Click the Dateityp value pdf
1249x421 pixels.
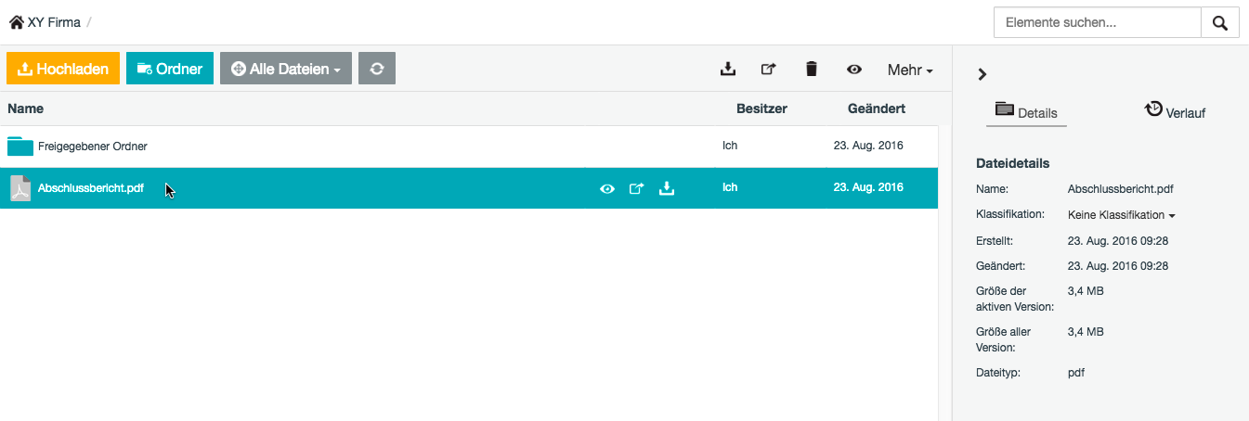1076,373
